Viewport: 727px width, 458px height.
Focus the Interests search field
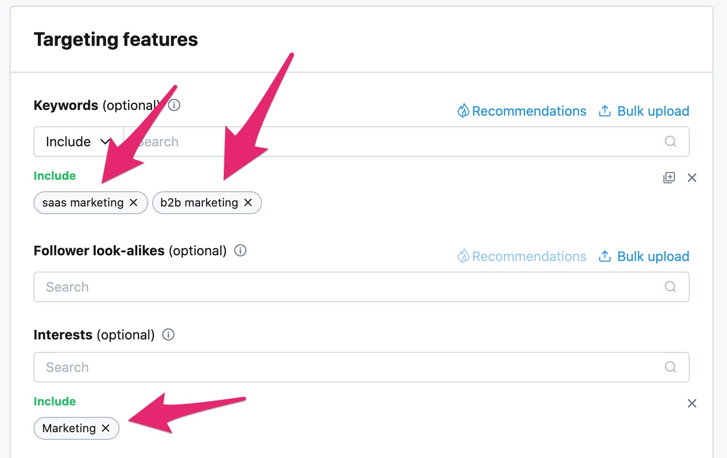pyautogui.click(x=362, y=367)
